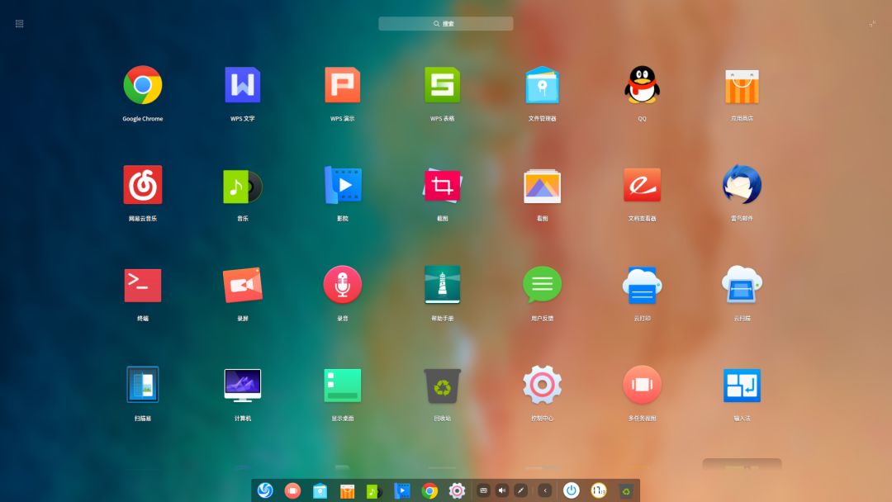Open the clock widget in dock
Image resolution: width=892 pixels, height=502 pixels.
(x=599, y=490)
